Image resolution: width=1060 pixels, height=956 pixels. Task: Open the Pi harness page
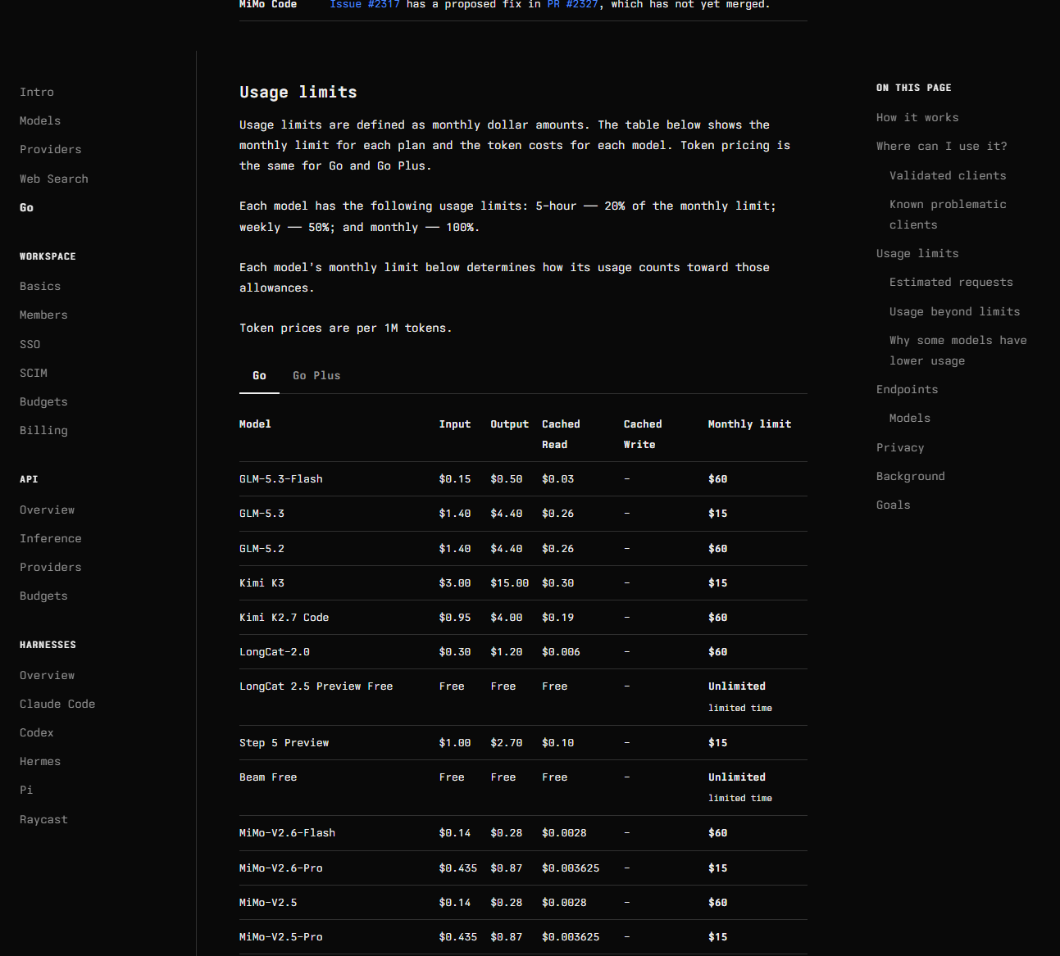pos(26,790)
